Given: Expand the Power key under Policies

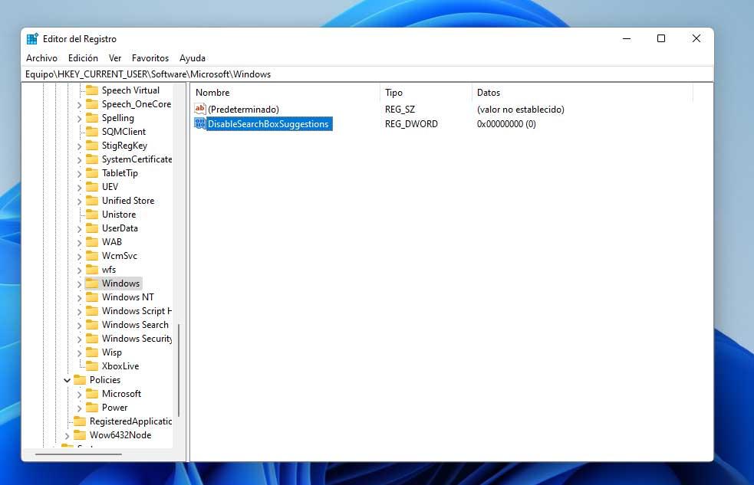Looking at the screenshot, I should 79,408.
